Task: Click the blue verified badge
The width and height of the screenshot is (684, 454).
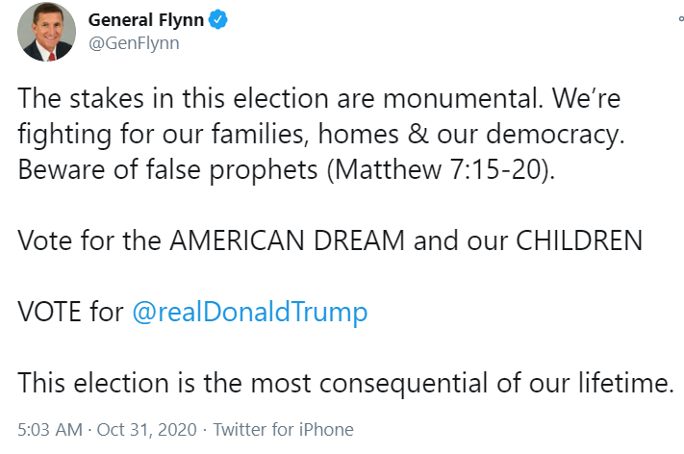Action: click(217, 20)
